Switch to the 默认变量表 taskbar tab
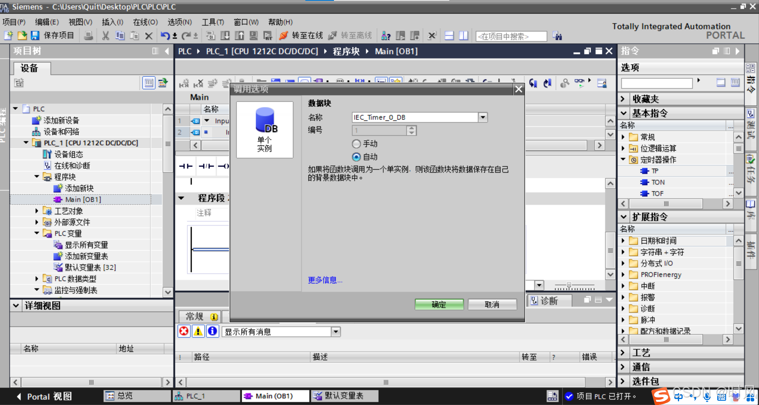Viewport: 759px width, 405px height. point(344,396)
